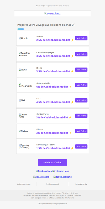View the Eurostar (Ex Thalys) offer
This screenshot has width=105, height=209.
pyautogui.click(x=81, y=146)
